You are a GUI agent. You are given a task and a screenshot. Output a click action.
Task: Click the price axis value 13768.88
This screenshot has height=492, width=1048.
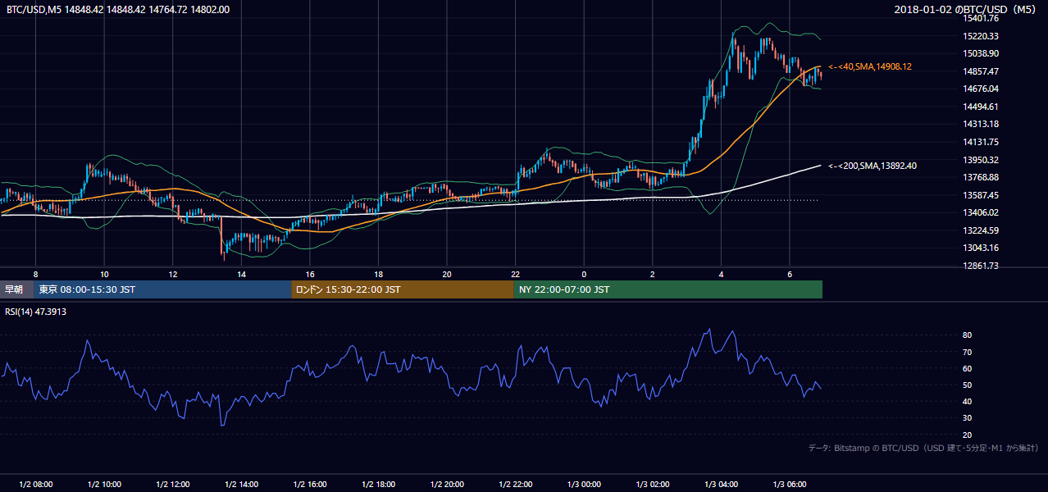coord(982,177)
